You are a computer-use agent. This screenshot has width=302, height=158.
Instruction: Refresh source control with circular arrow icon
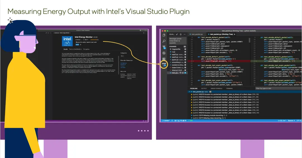point(181,34)
